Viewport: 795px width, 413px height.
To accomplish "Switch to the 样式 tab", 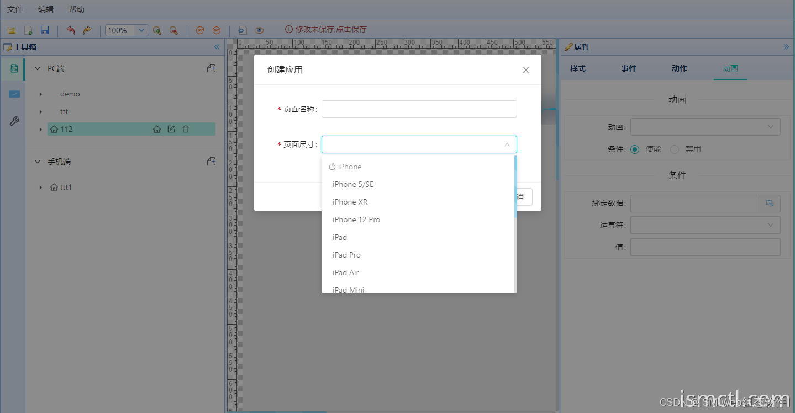I will coord(578,68).
